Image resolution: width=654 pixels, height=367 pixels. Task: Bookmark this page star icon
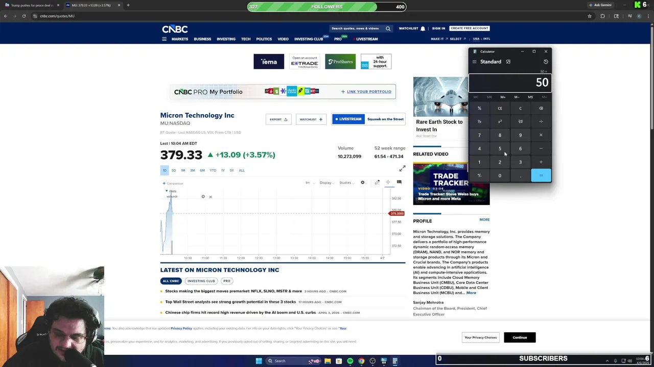click(590, 16)
